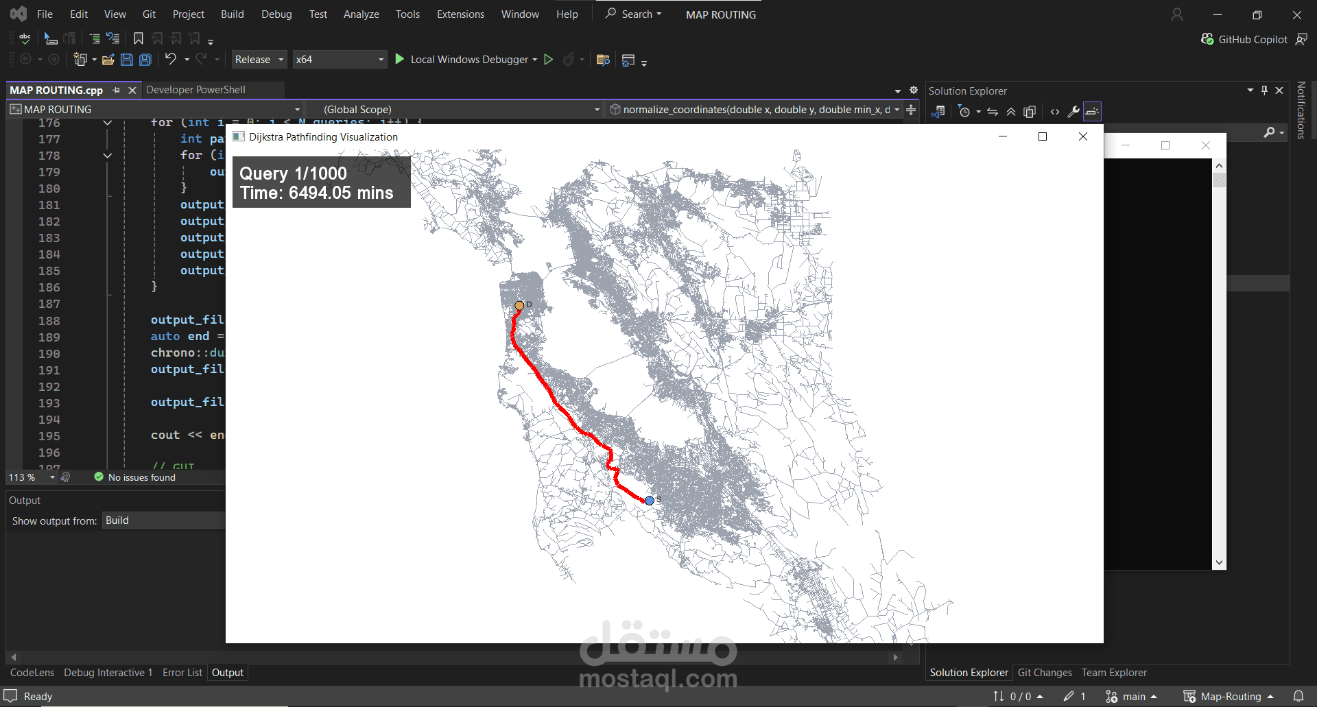The image size is (1317, 707).
Task: Click the Map-Routing repository button
Action: (x=1229, y=696)
